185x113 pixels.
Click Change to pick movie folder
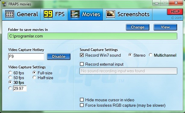[138, 27]
